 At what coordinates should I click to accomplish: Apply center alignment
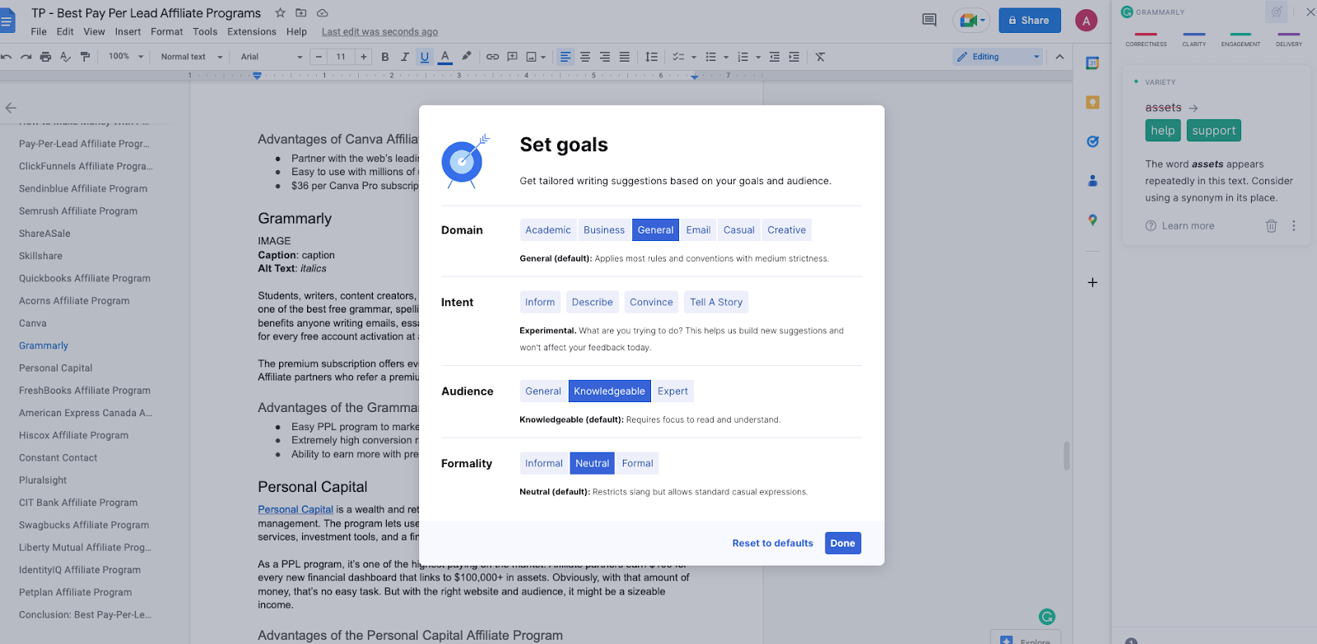click(585, 57)
